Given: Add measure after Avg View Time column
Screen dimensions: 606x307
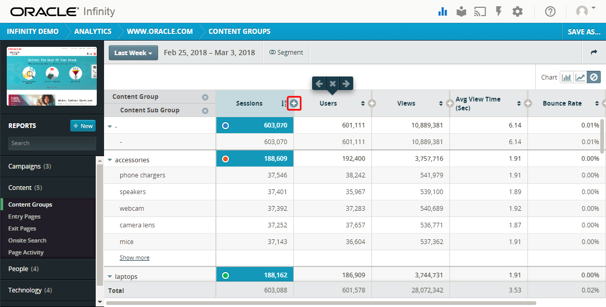Looking at the screenshot, I should [x=528, y=103].
